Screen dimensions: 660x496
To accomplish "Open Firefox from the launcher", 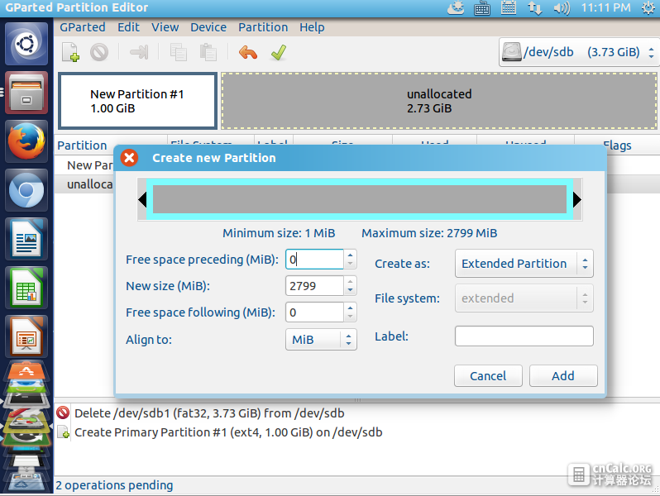I will click(26, 141).
